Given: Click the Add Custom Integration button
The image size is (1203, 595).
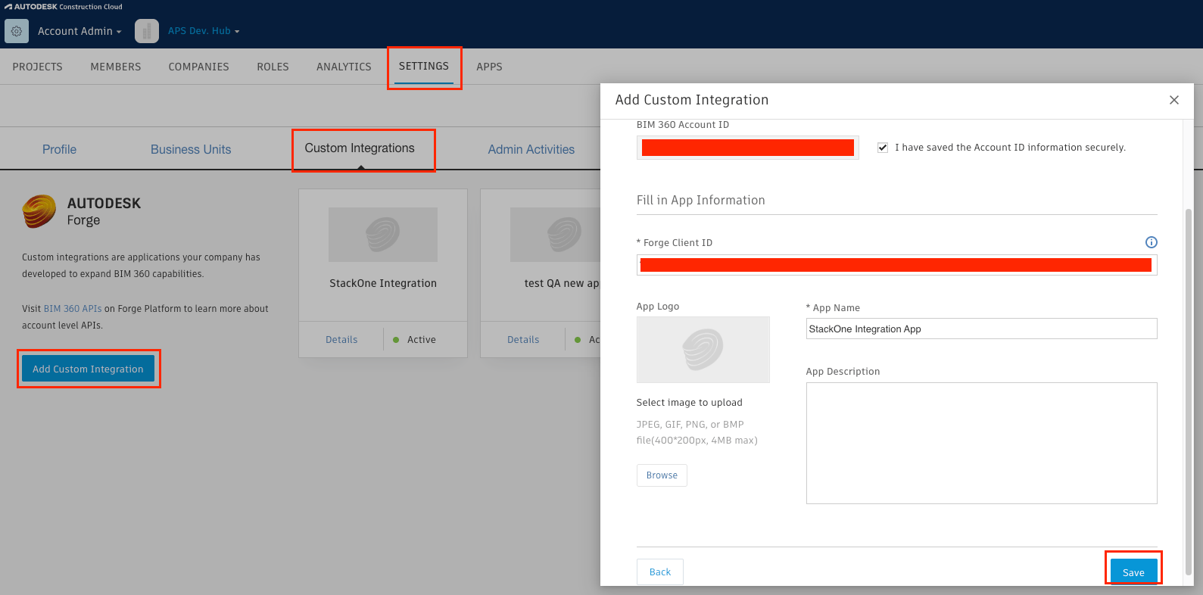Looking at the screenshot, I should coord(88,369).
